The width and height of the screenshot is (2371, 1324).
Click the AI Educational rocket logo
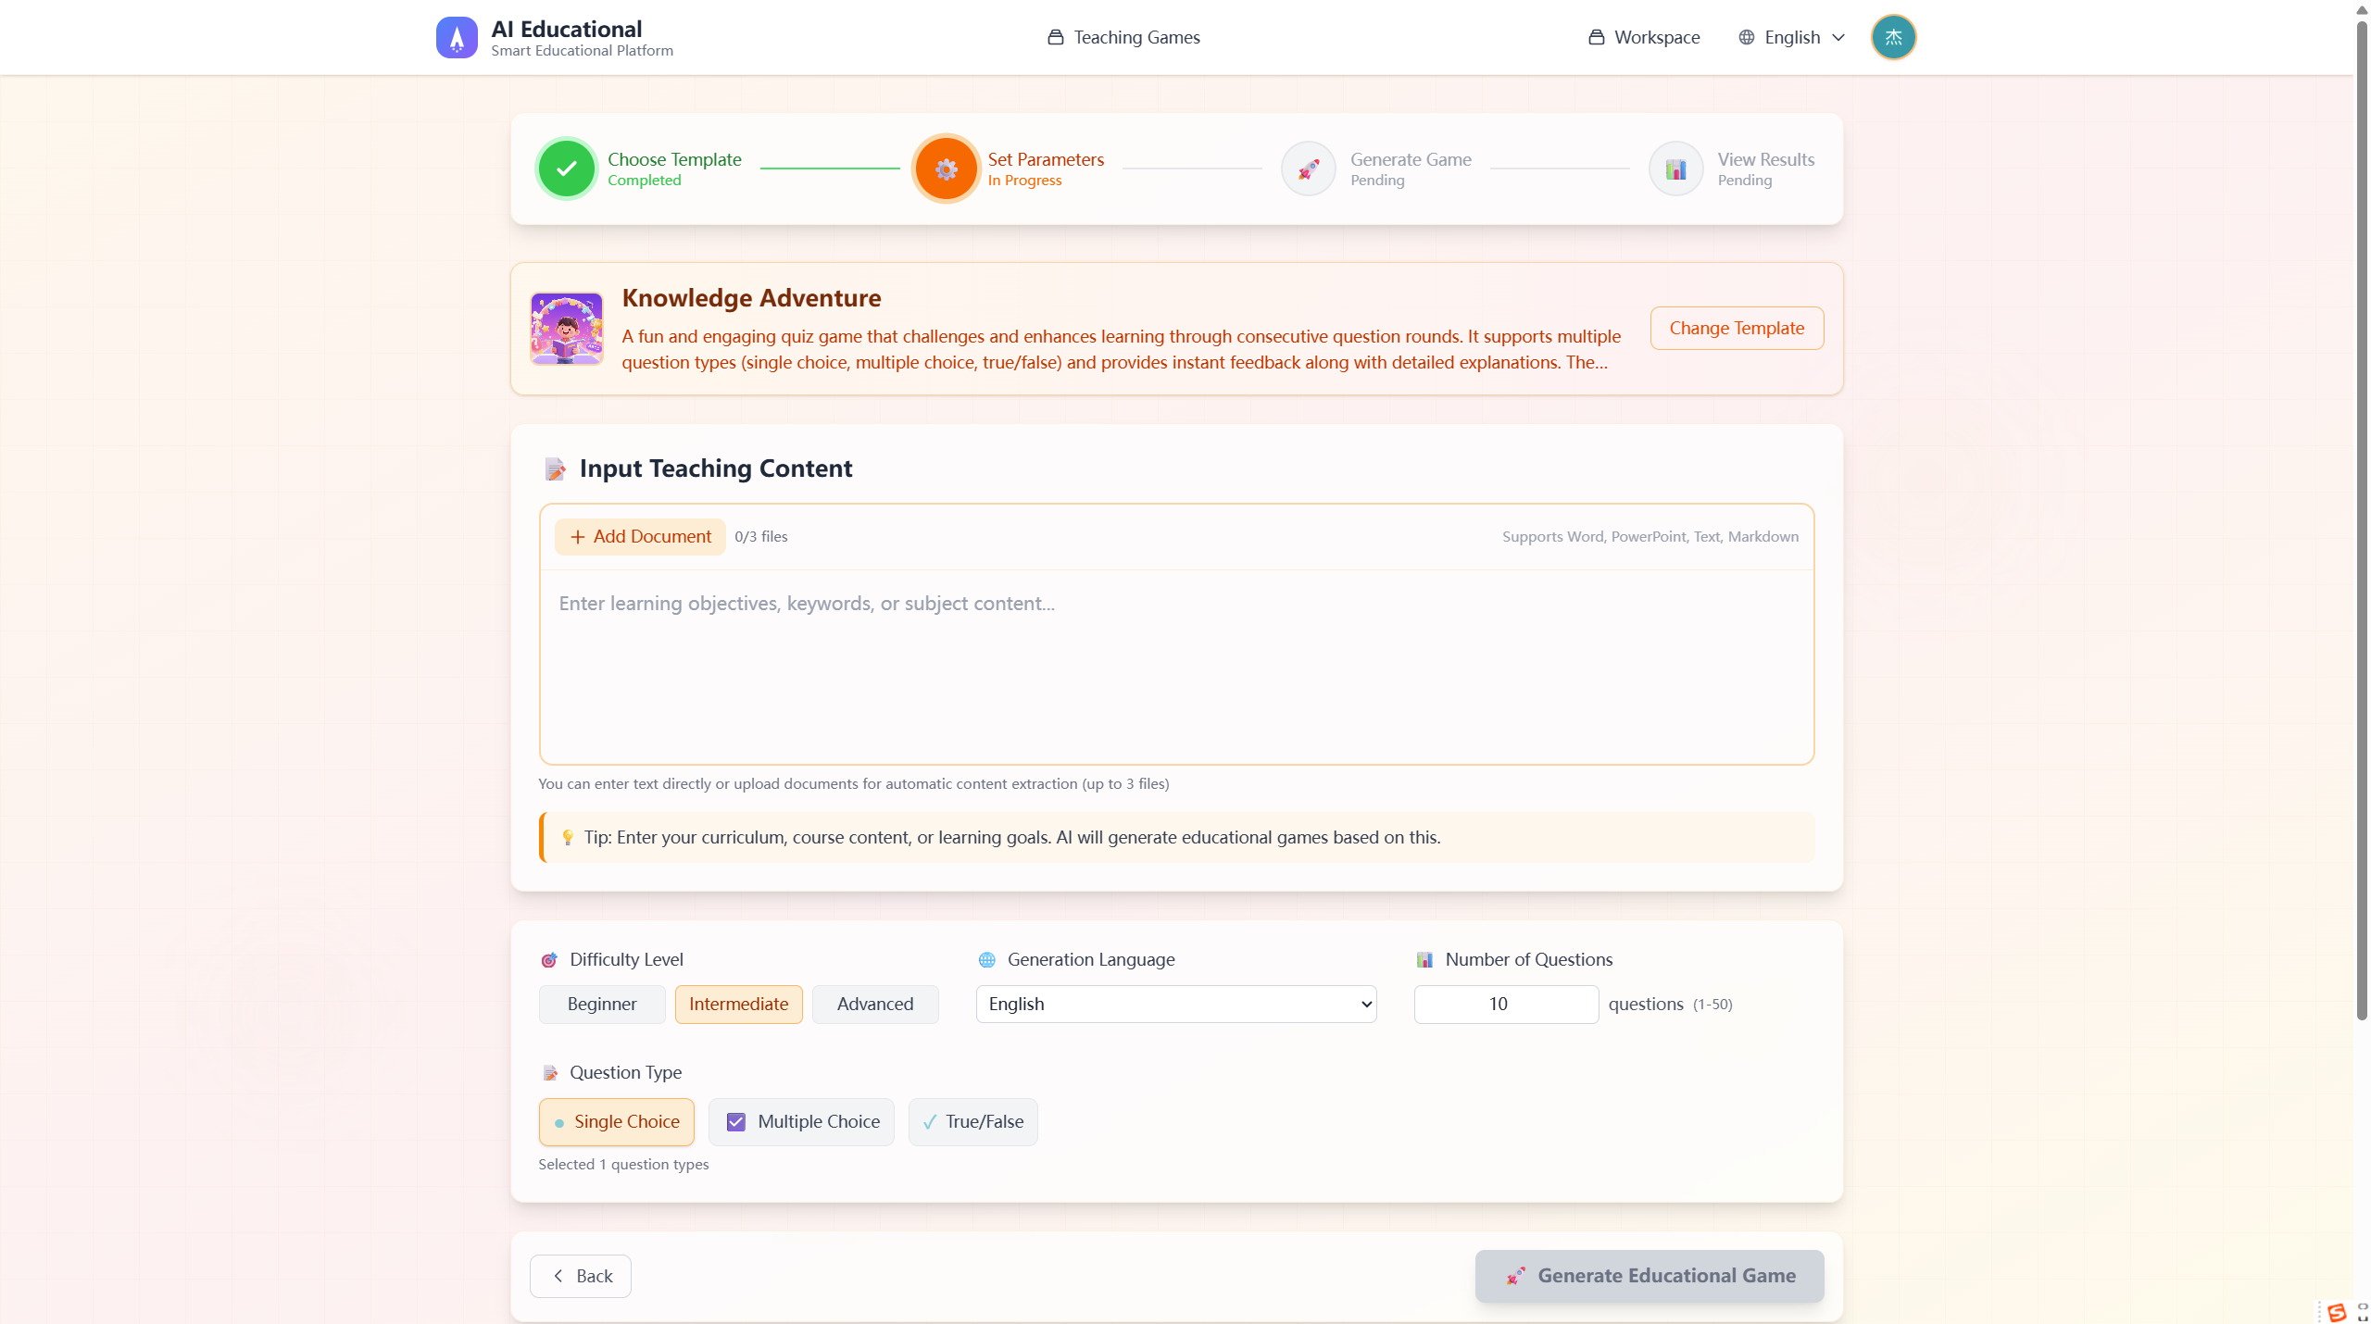click(457, 37)
